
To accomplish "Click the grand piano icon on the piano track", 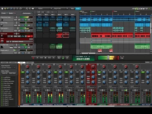I will click(2, 47).
